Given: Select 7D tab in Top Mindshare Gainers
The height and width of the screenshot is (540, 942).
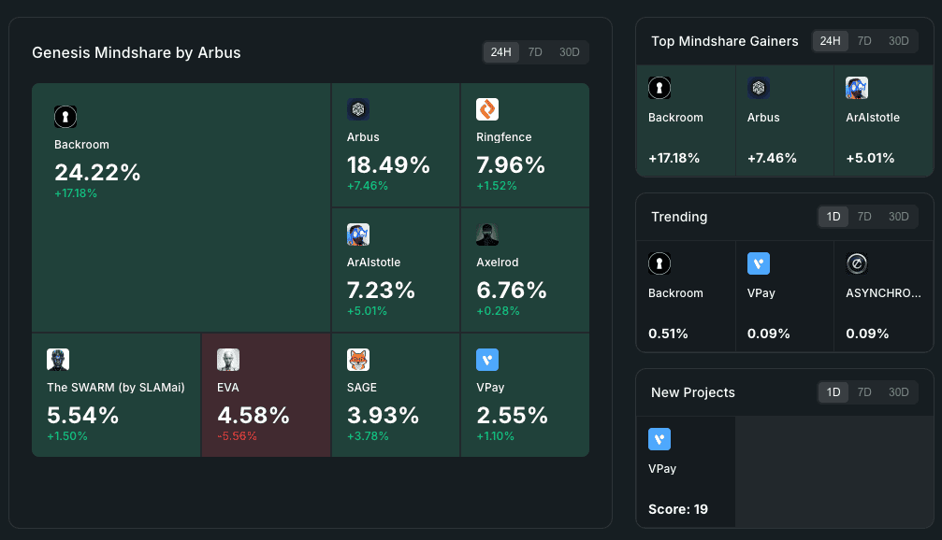Looking at the screenshot, I should tap(864, 41).
